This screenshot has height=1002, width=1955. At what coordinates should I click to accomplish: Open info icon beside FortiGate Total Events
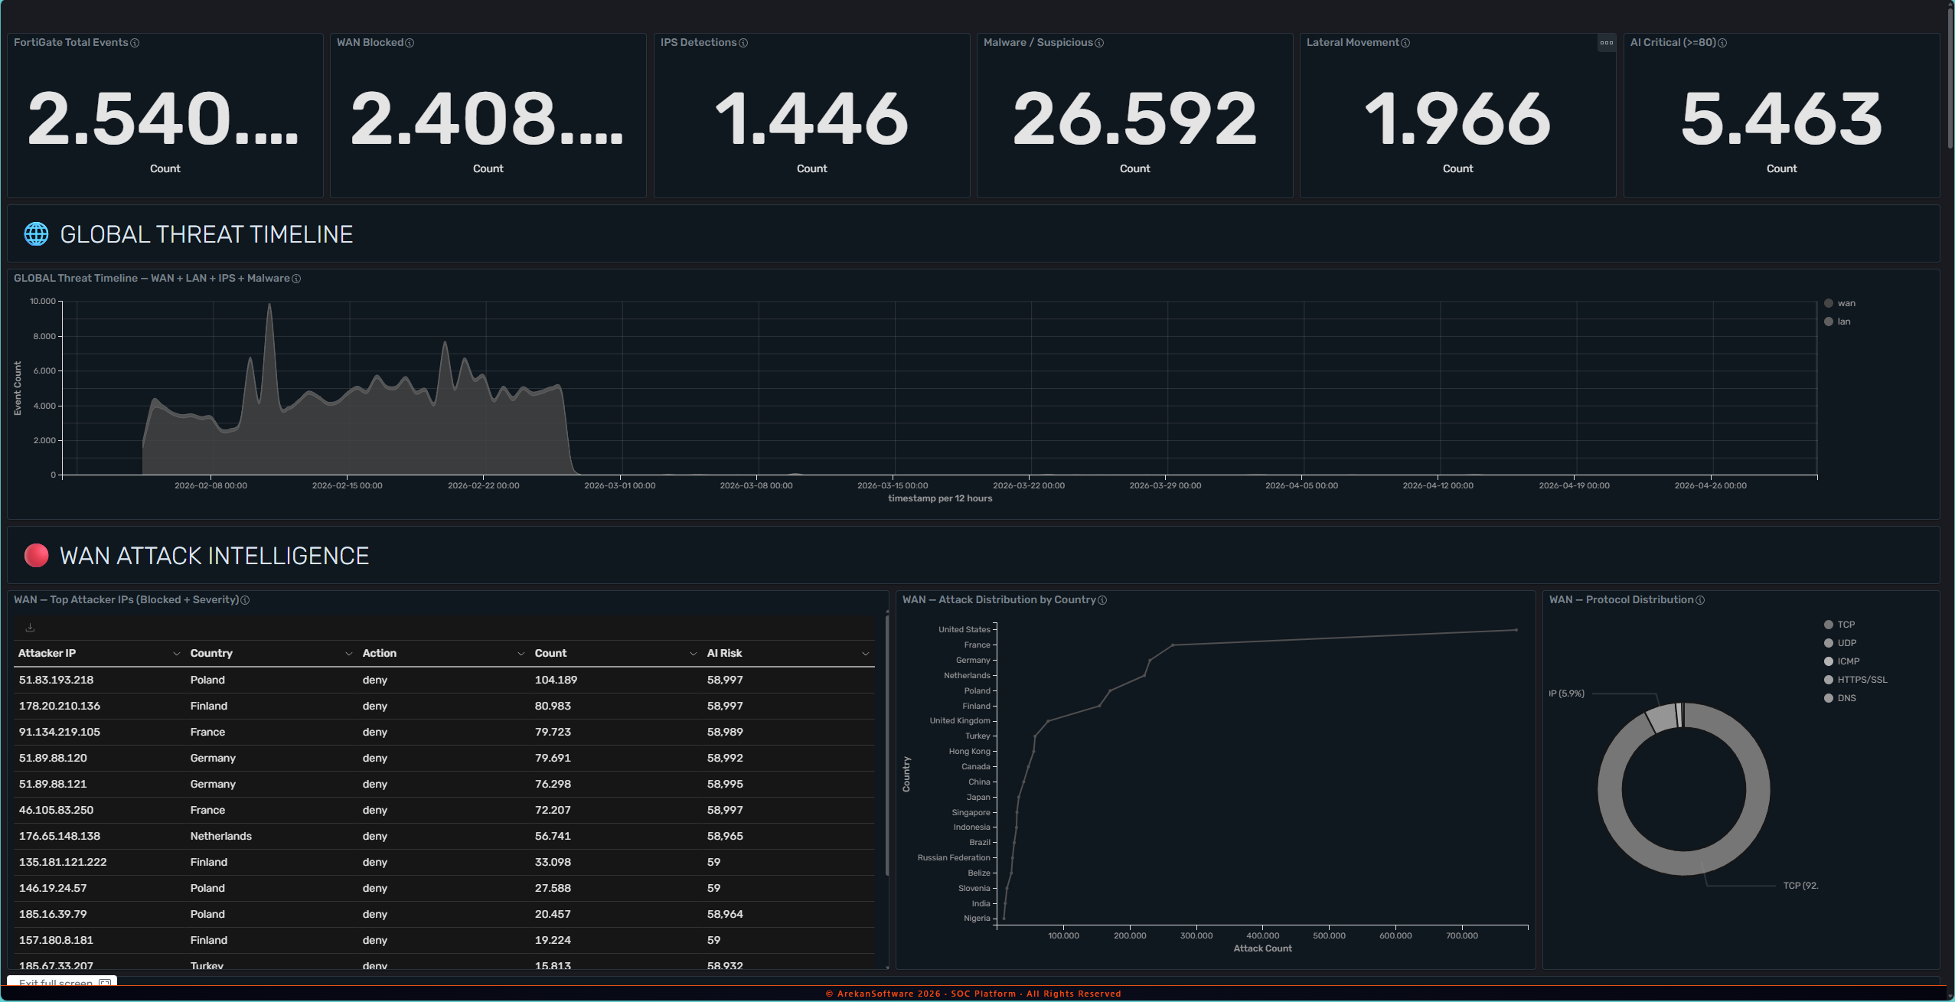click(135, 43)
